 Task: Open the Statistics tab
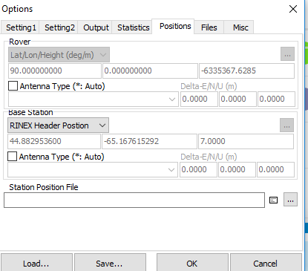coord(133,27)
